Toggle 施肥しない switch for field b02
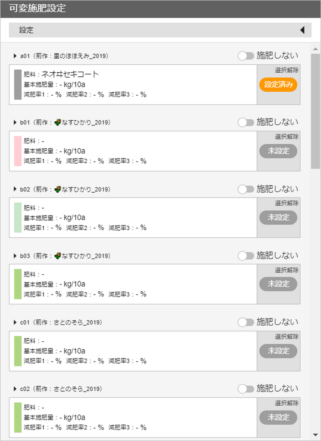 246,189
